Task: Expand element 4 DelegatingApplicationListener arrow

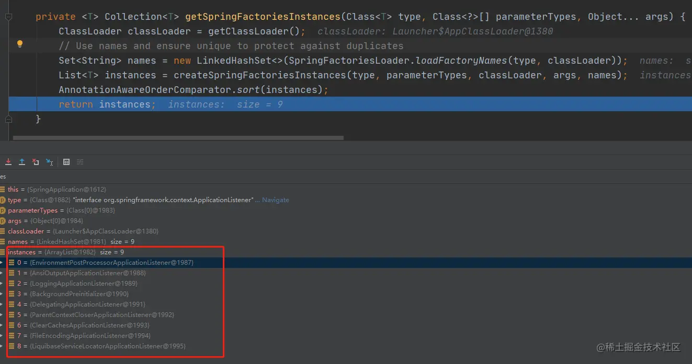Action: (2, 304)
